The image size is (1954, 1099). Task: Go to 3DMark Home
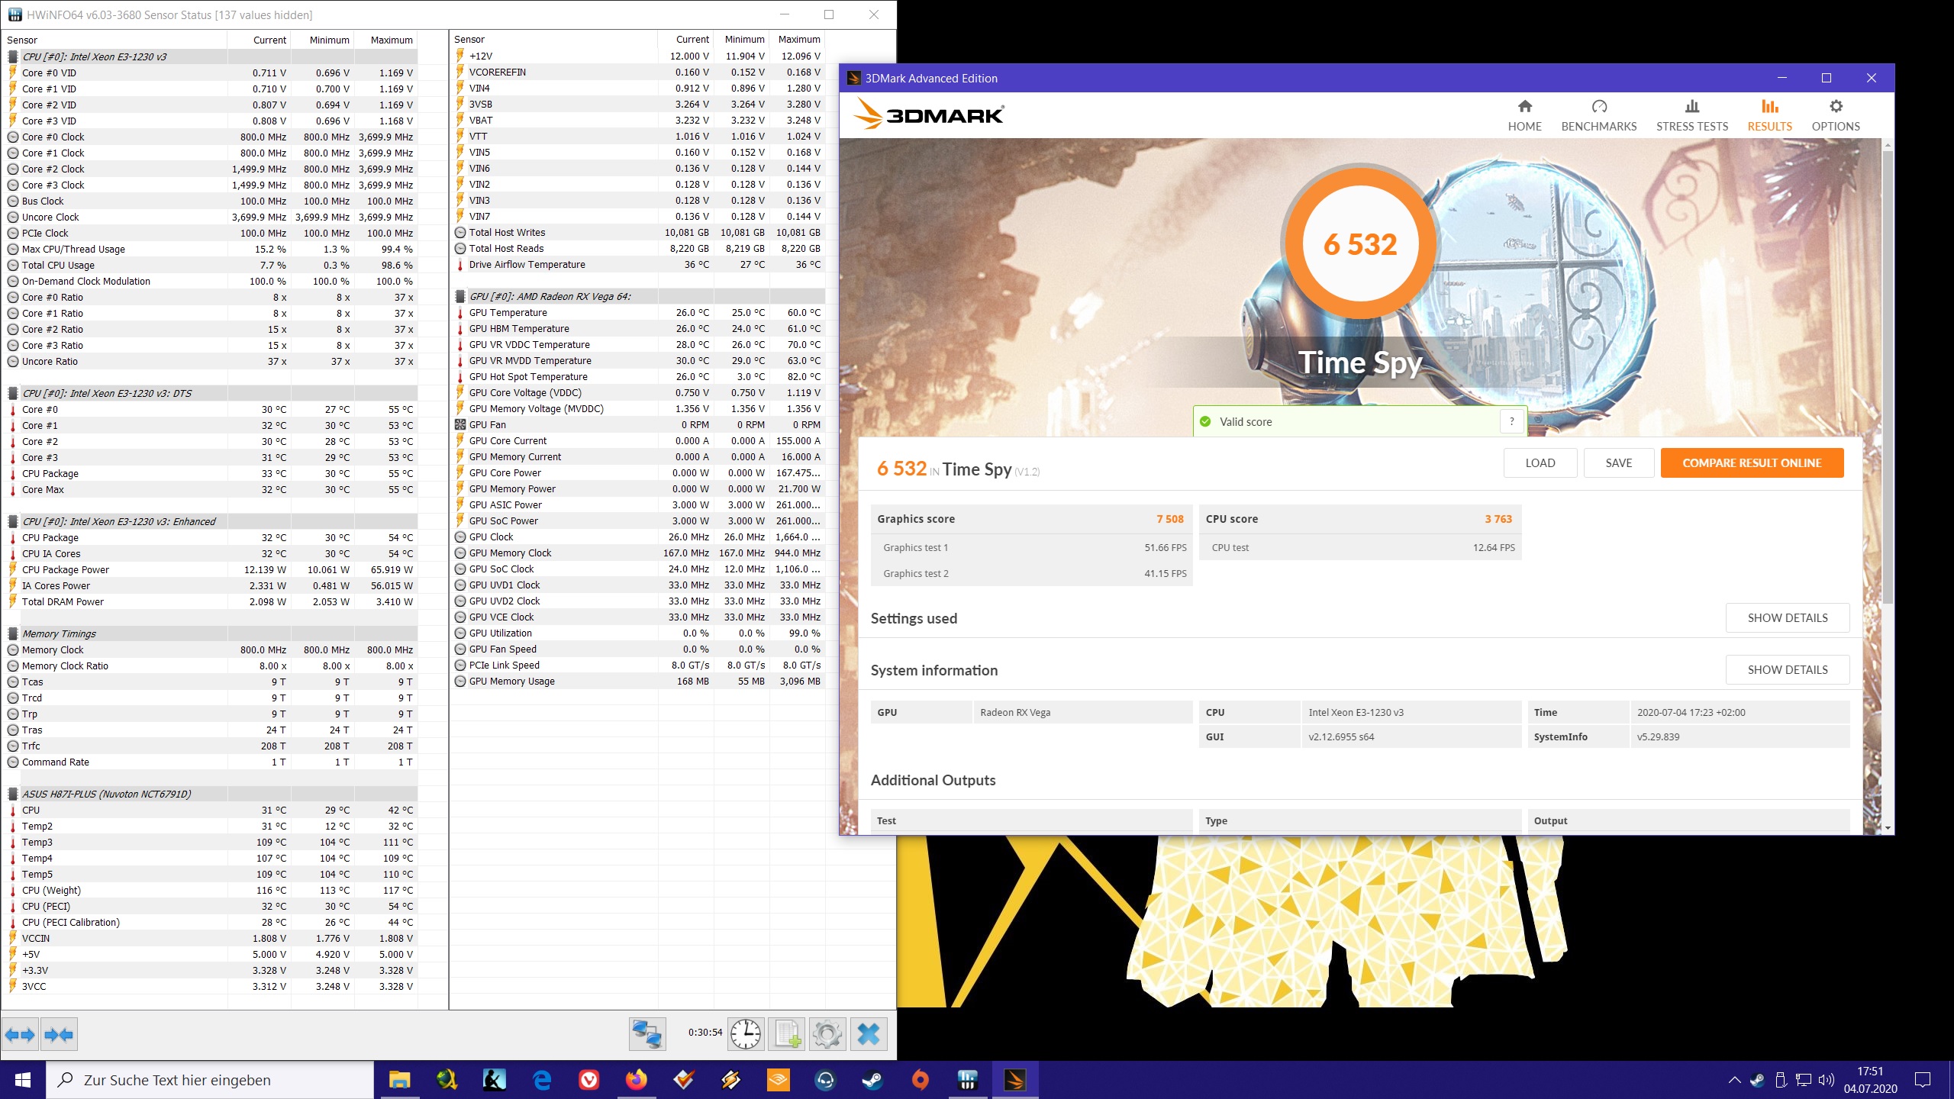tap(1524, 114)
